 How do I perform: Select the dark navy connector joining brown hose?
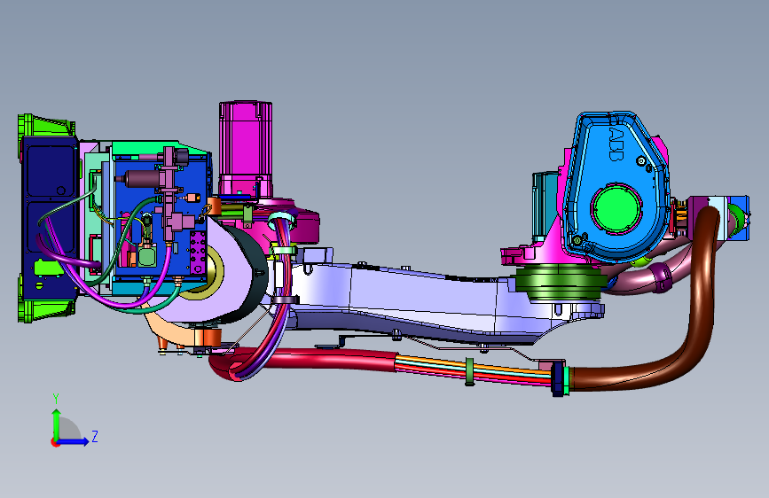(x=558, y=379)
